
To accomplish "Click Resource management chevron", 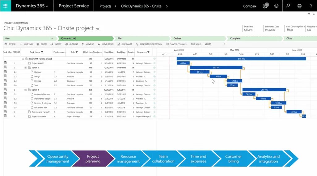I will (128, 159).
